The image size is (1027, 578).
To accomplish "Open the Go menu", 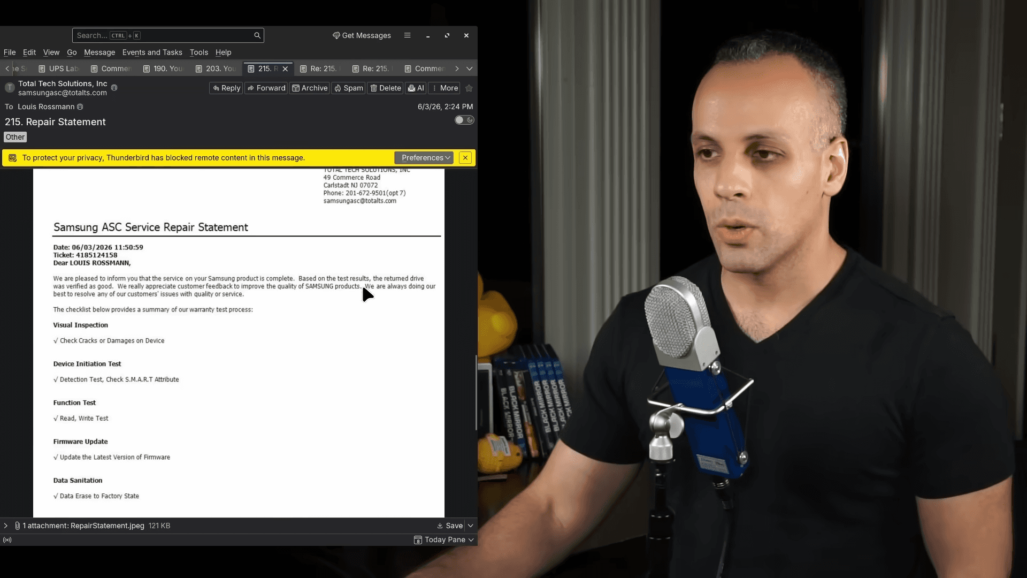I will click(x=72, y=52).
